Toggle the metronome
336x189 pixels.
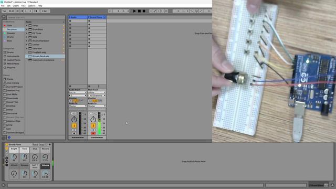click(36, 11)
